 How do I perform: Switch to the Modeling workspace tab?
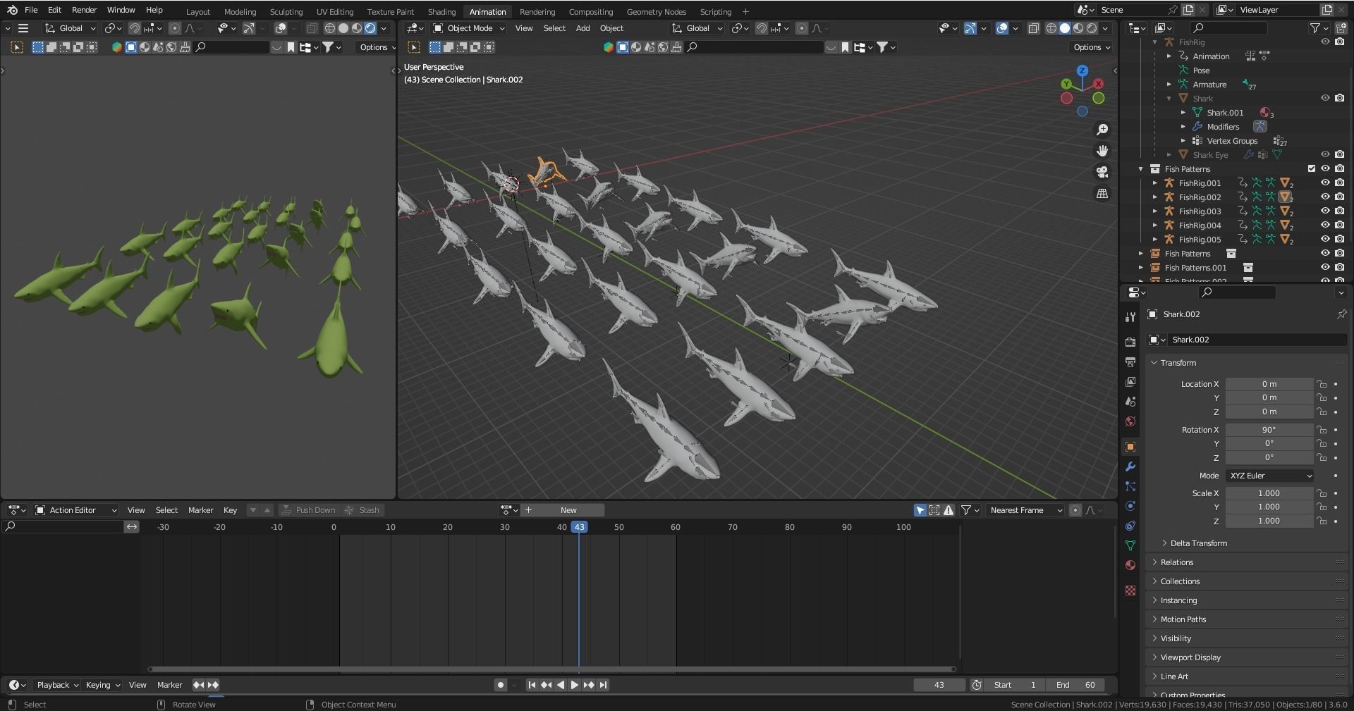[x=240, y=12]
